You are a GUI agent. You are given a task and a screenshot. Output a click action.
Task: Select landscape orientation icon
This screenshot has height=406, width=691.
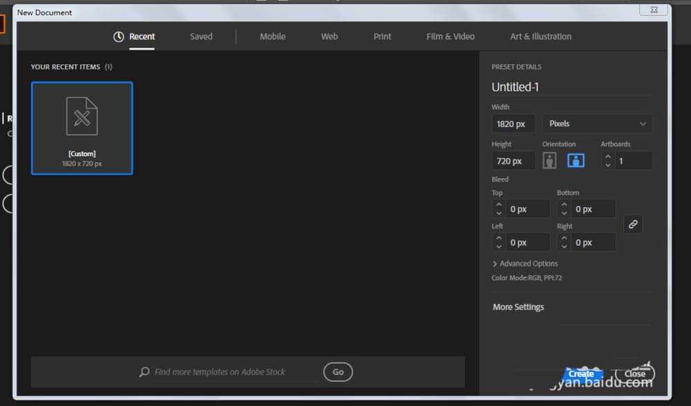tap(576, 161)
